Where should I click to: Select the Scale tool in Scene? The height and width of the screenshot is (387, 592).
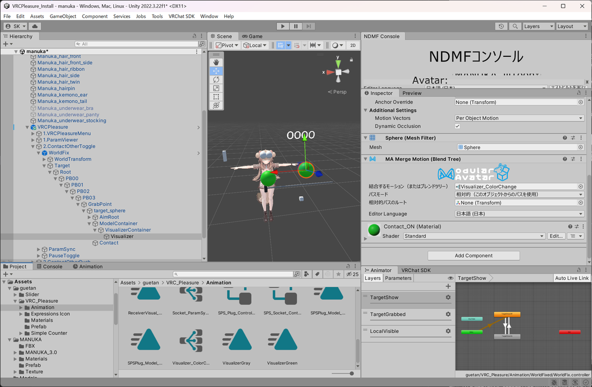(216, 88)
